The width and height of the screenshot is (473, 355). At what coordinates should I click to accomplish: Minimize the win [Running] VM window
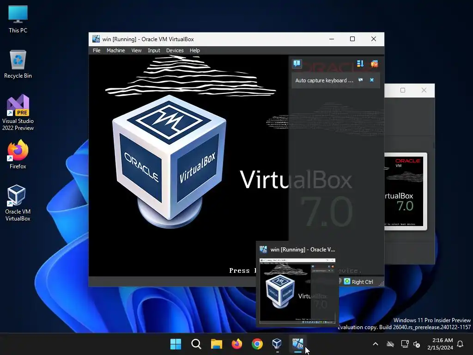tap(332, 39)
